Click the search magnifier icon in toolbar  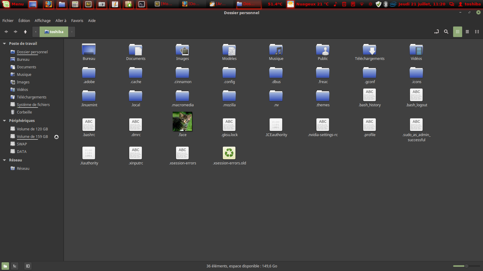click(x=446, y=32)
